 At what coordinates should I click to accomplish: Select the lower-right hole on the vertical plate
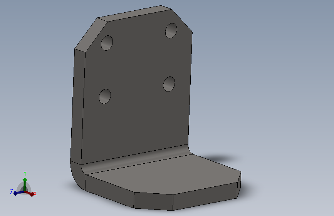click(x=169, y=84)
